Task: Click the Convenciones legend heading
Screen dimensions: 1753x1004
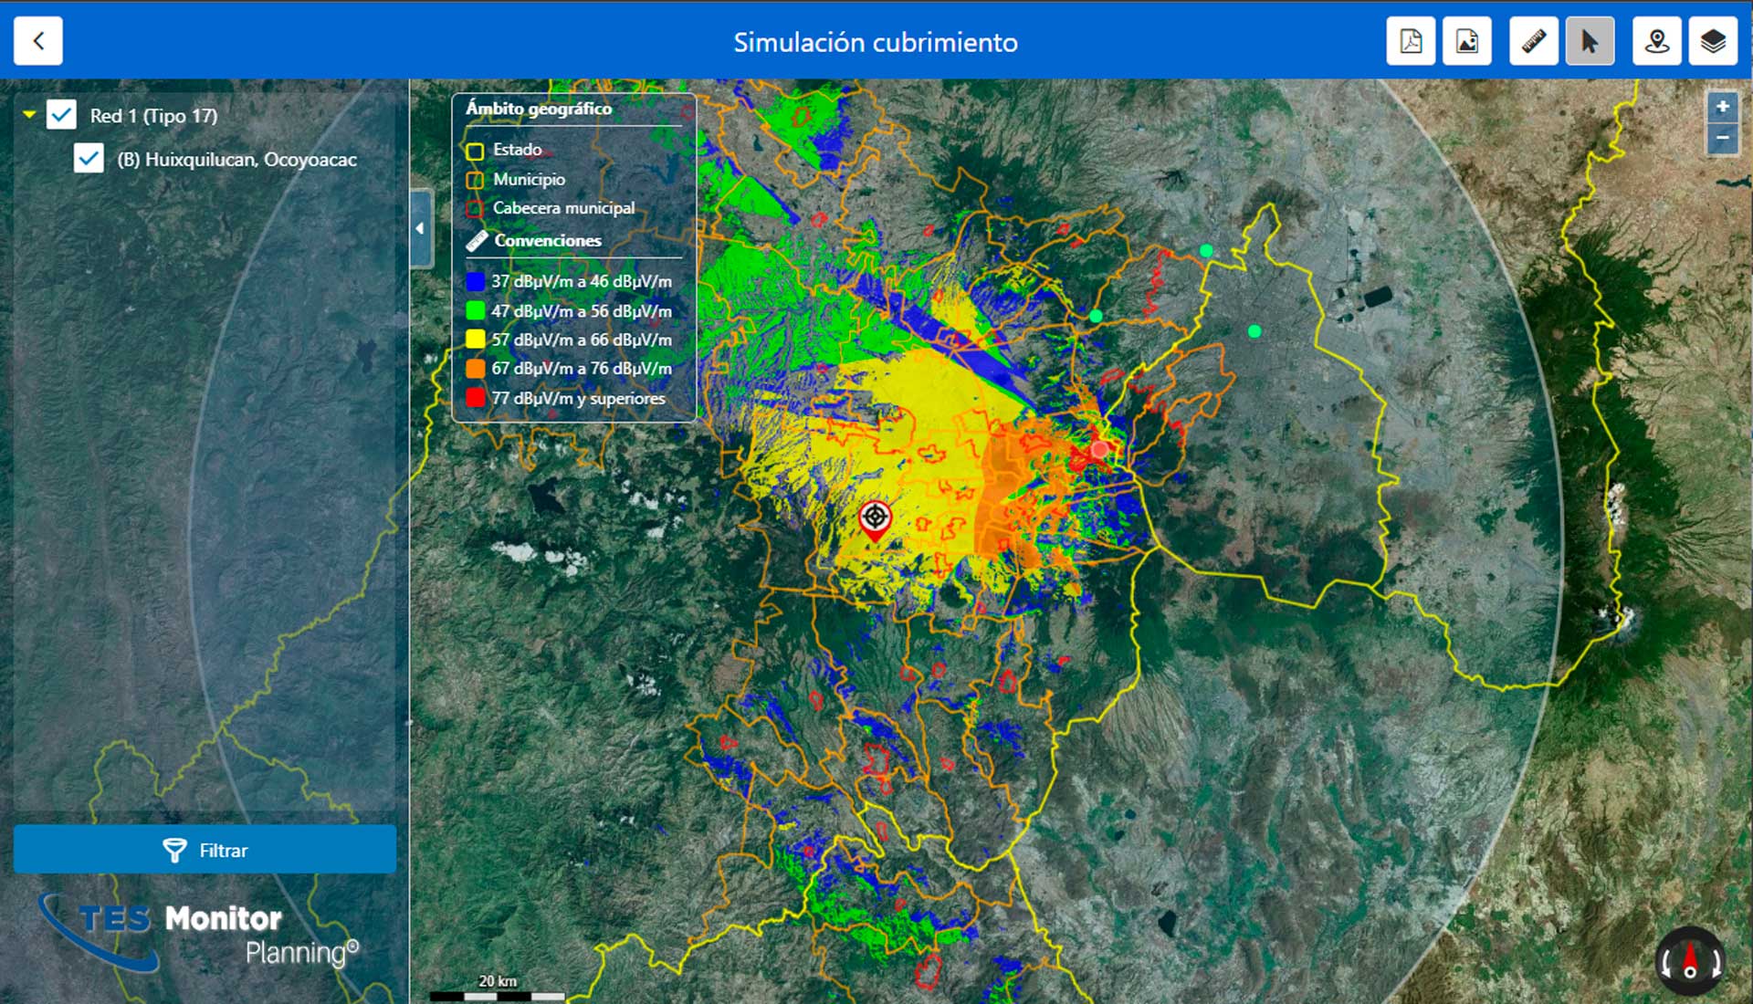Action: click(x=548, y=241)
